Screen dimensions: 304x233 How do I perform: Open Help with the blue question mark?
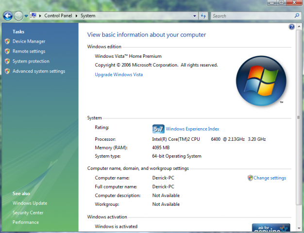(x=291, y=27)
